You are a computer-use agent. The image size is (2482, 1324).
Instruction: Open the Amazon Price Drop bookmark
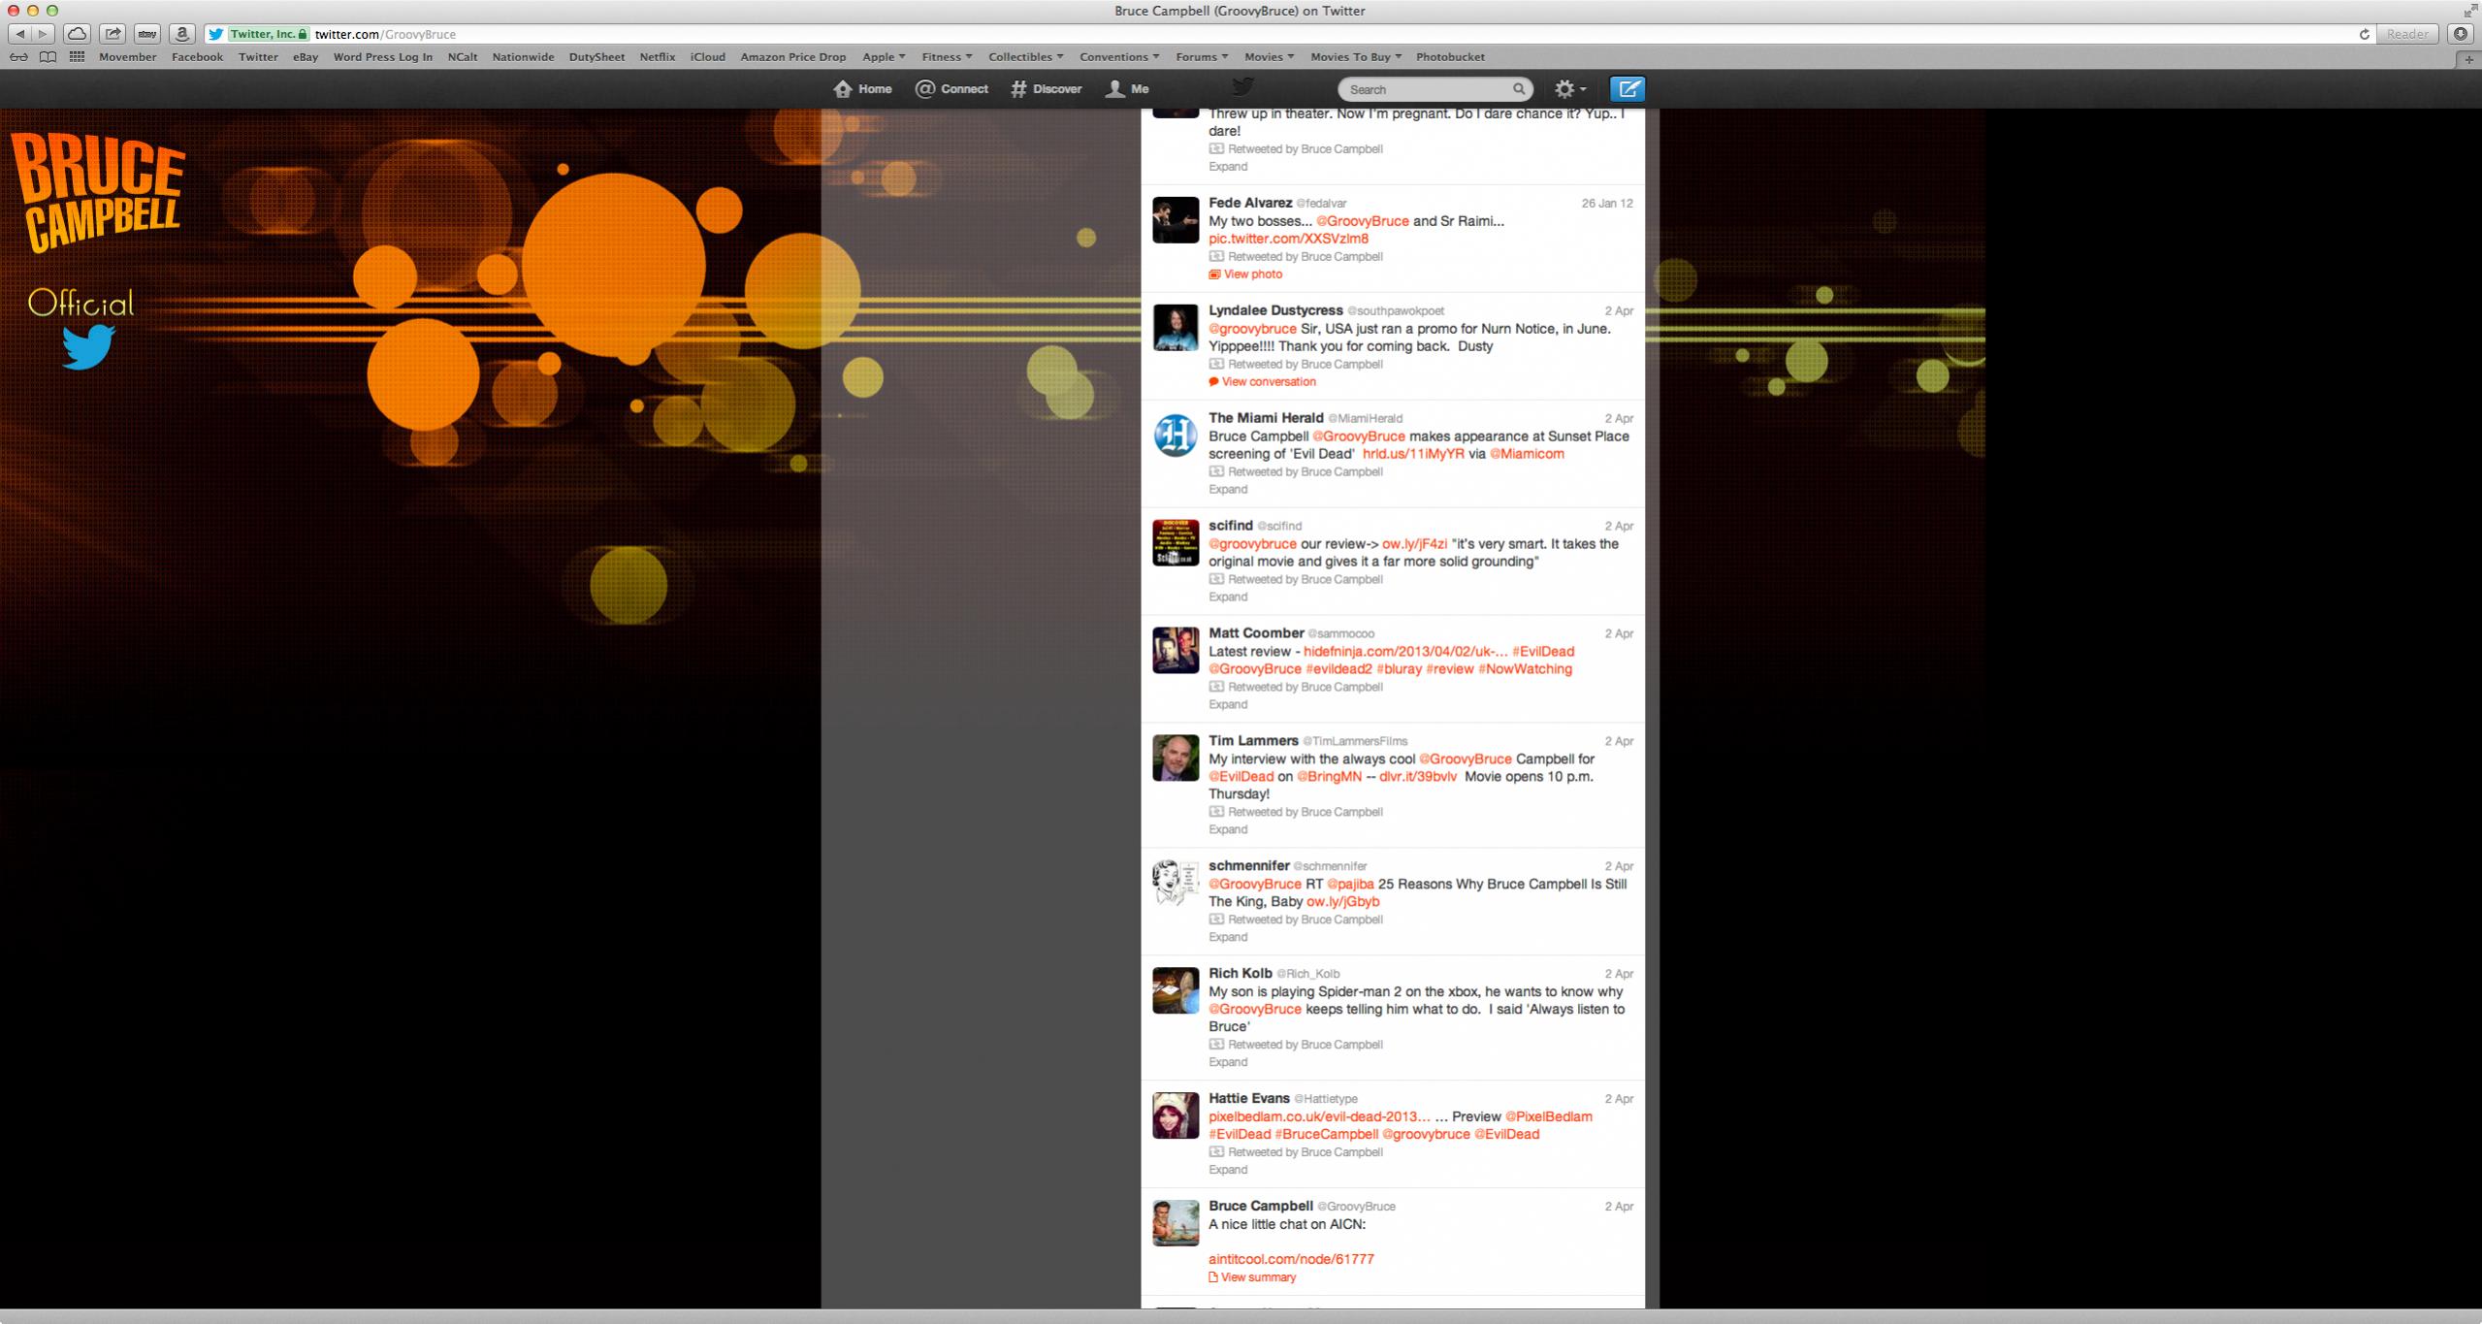[x=792, y=57]
